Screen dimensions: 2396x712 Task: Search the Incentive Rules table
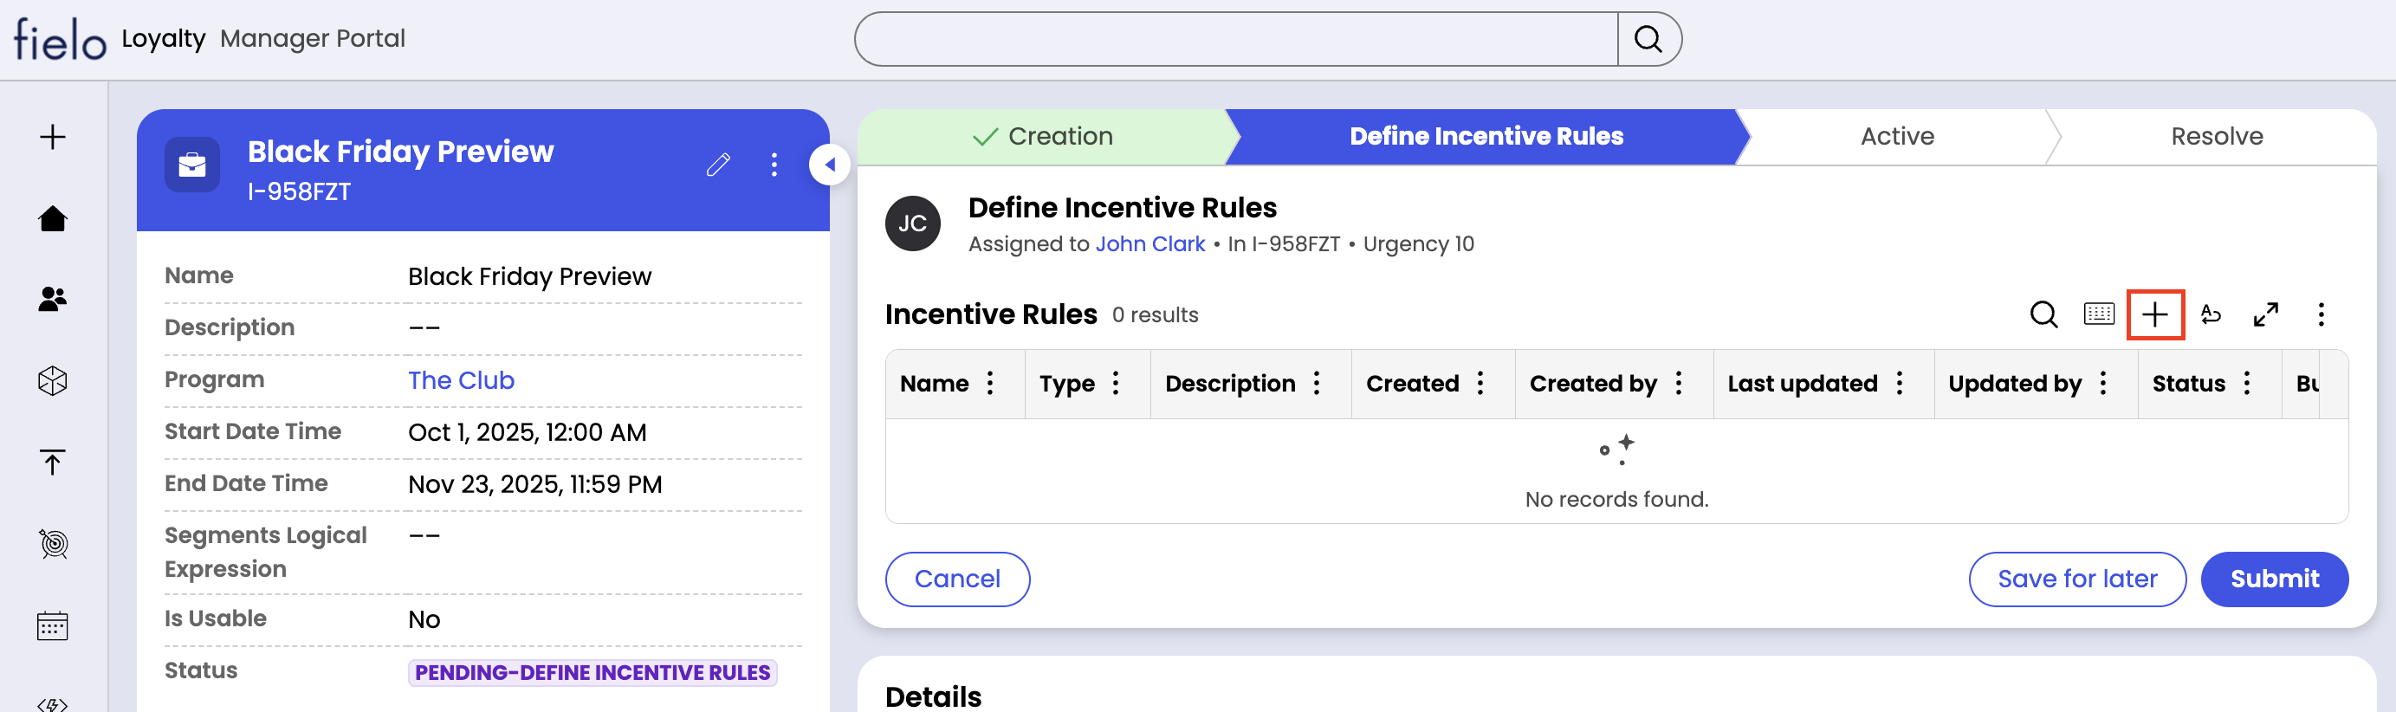pyautogui.click(x=2043, y=314)
